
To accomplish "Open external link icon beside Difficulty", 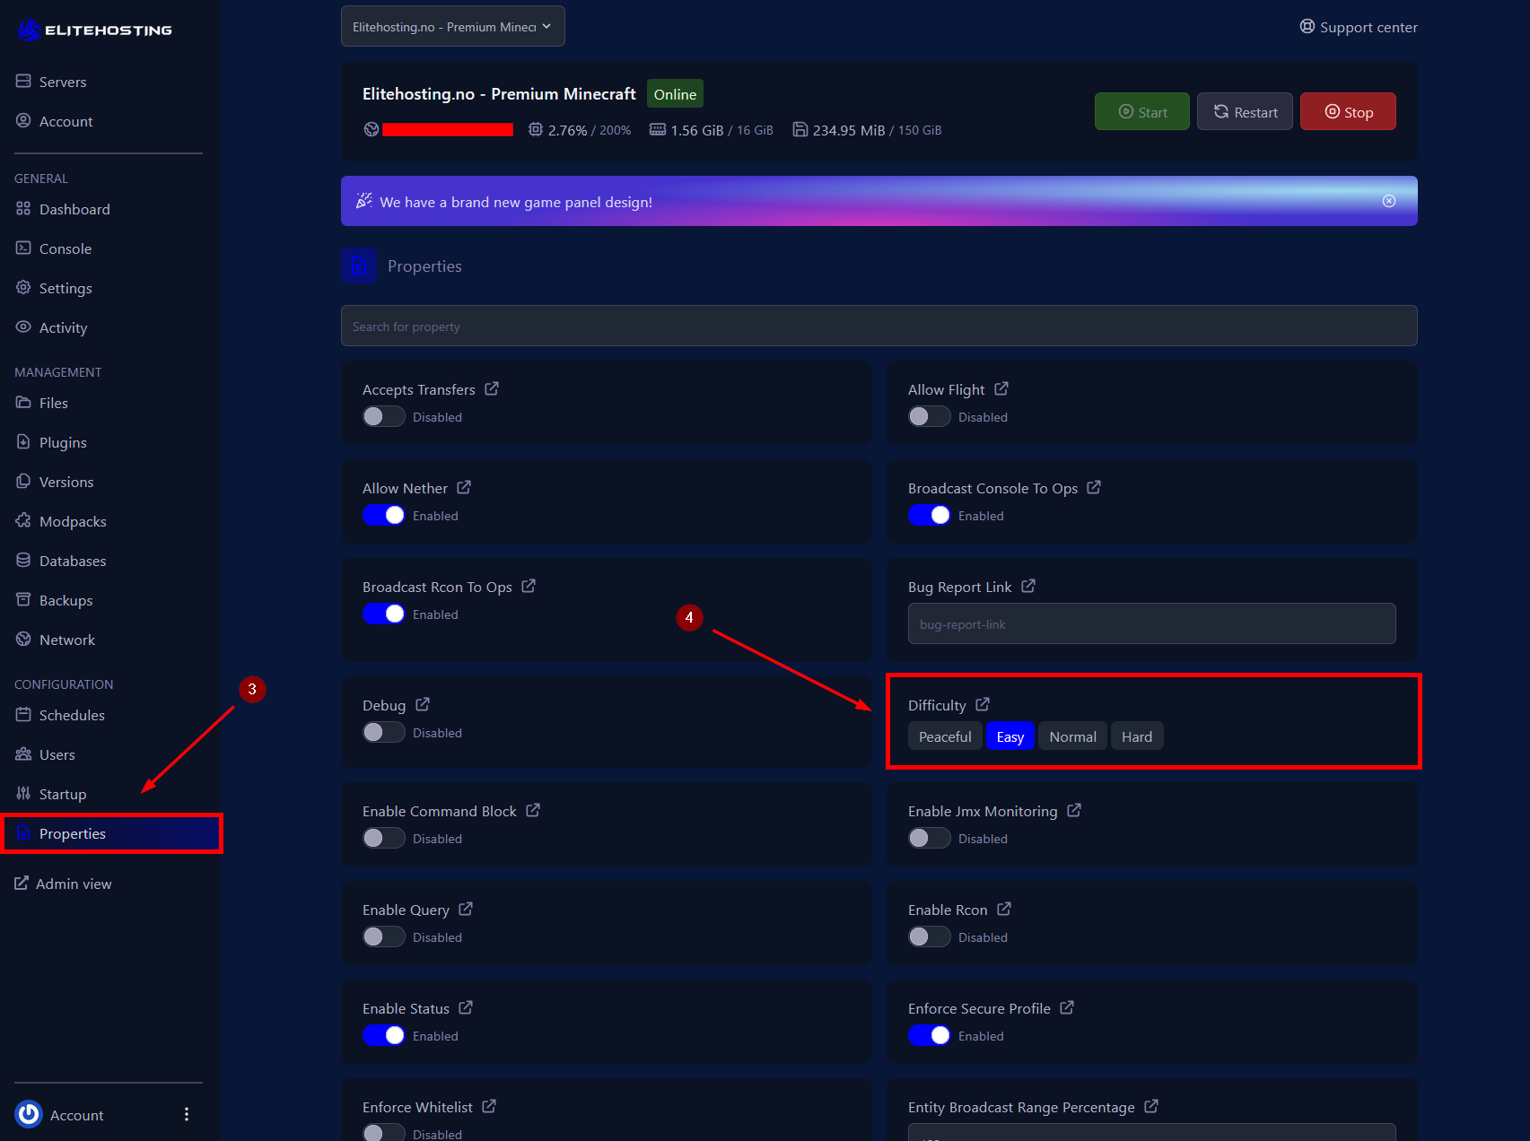I will pos(983,704).
